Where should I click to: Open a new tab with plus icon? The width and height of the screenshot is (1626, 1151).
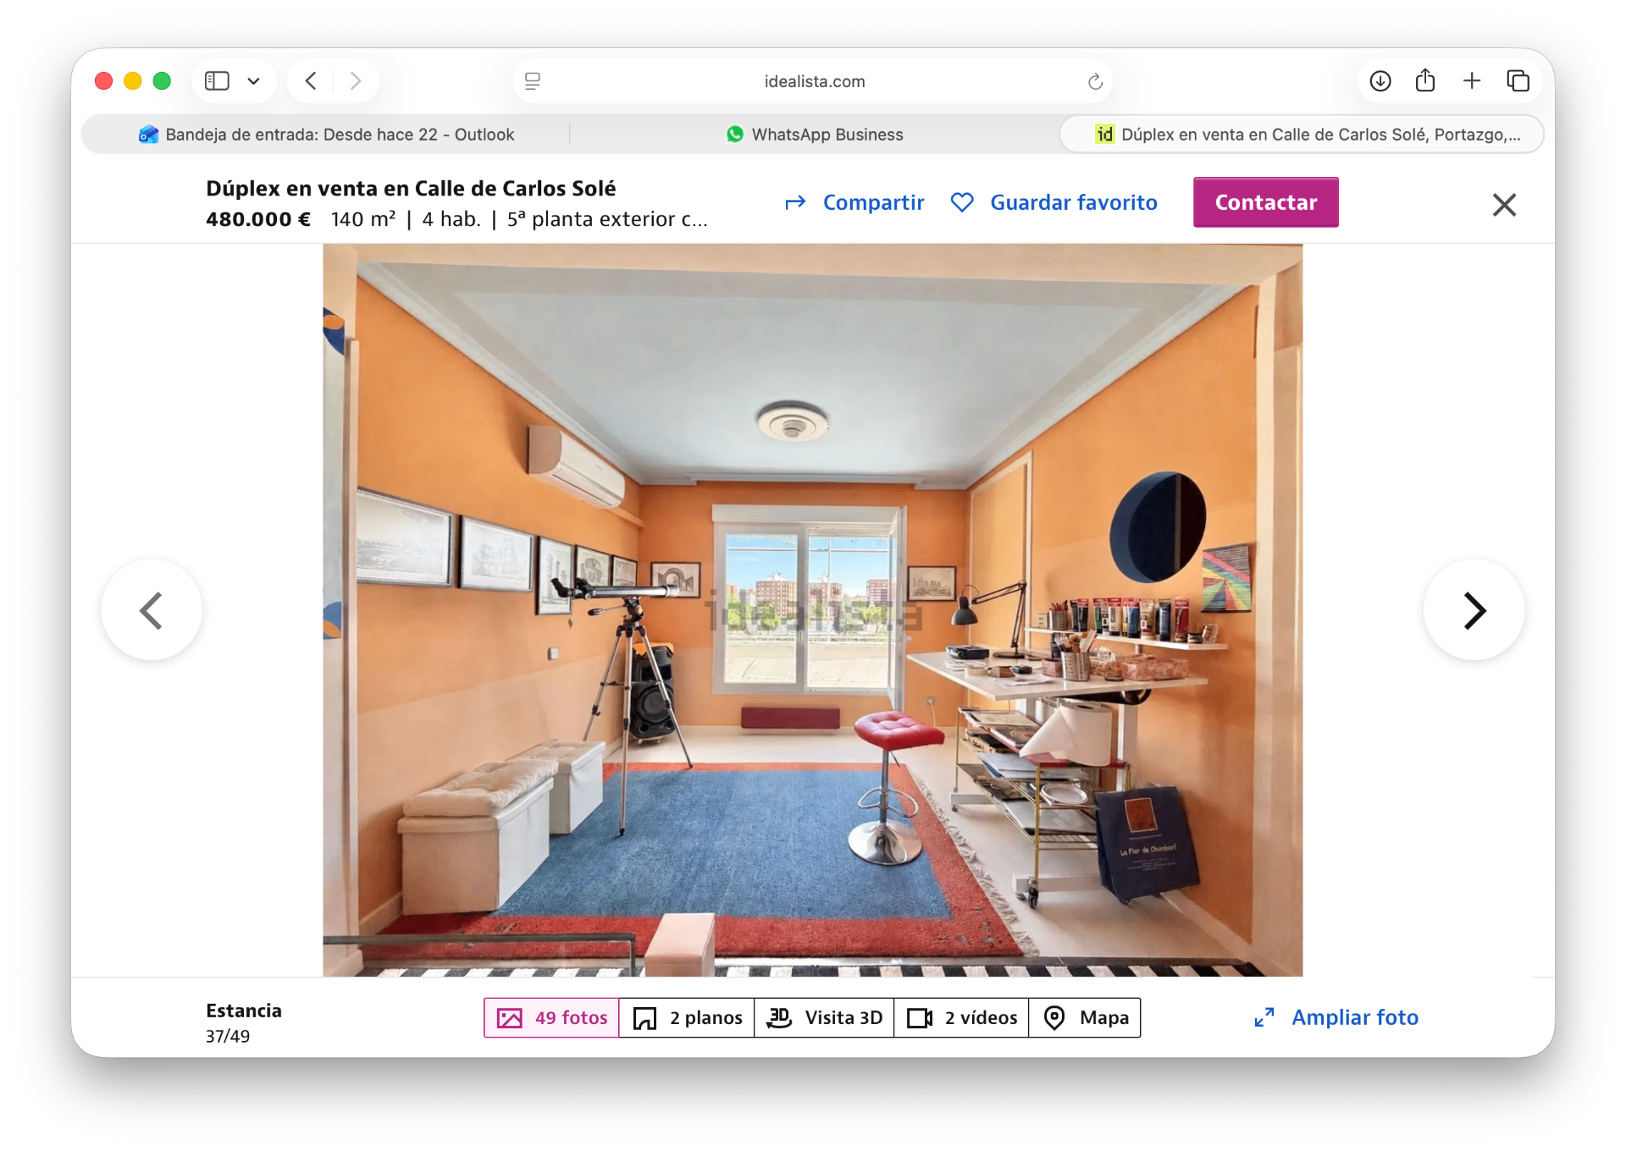[1472, 81]
